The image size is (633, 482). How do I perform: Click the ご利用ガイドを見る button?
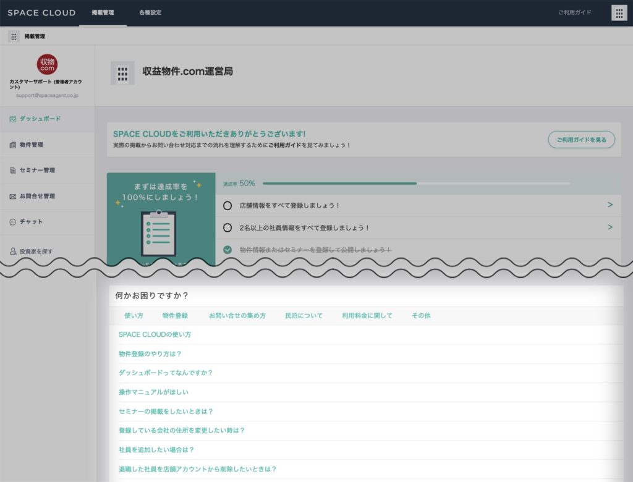click(581, 140)
